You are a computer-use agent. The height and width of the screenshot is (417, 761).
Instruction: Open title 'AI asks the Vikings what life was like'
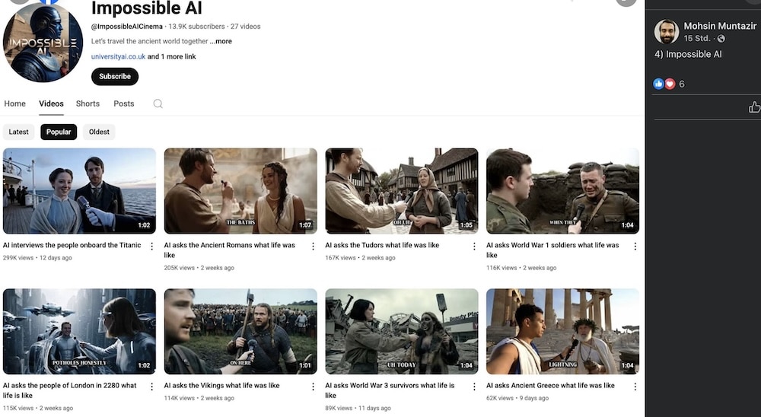221,386
